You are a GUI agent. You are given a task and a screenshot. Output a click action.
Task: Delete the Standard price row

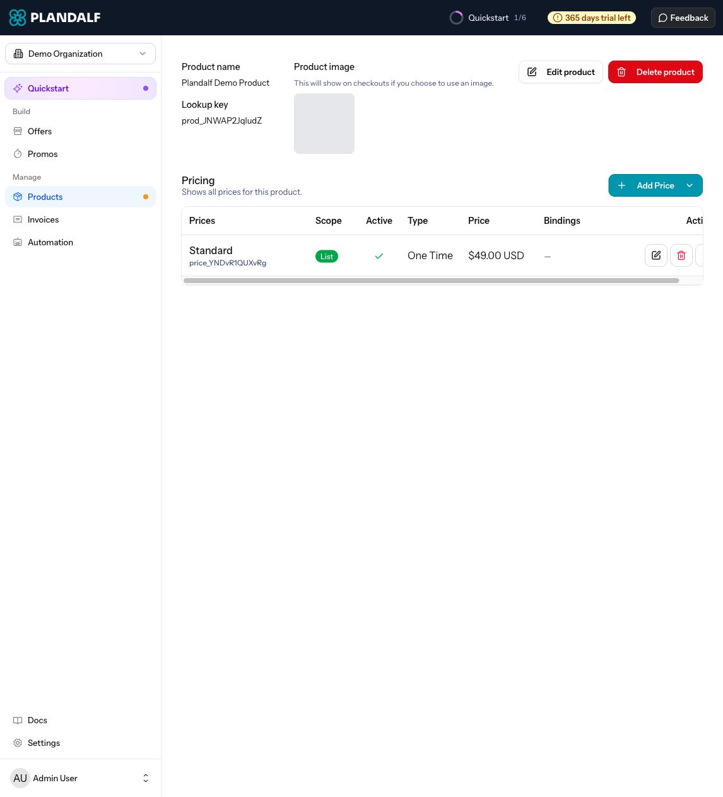[681, 255]
